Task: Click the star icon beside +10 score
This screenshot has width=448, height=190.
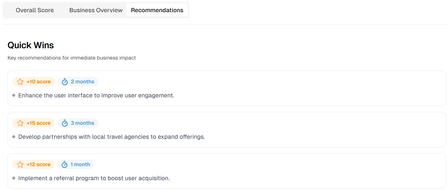Action: click(x=20, y=82)
